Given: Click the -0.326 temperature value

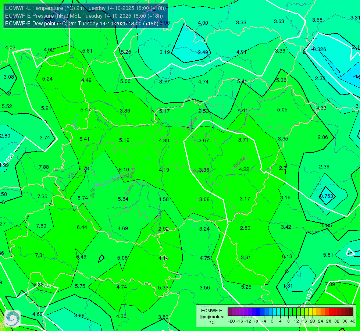Looking at the screenshot, I should (319, 49).
